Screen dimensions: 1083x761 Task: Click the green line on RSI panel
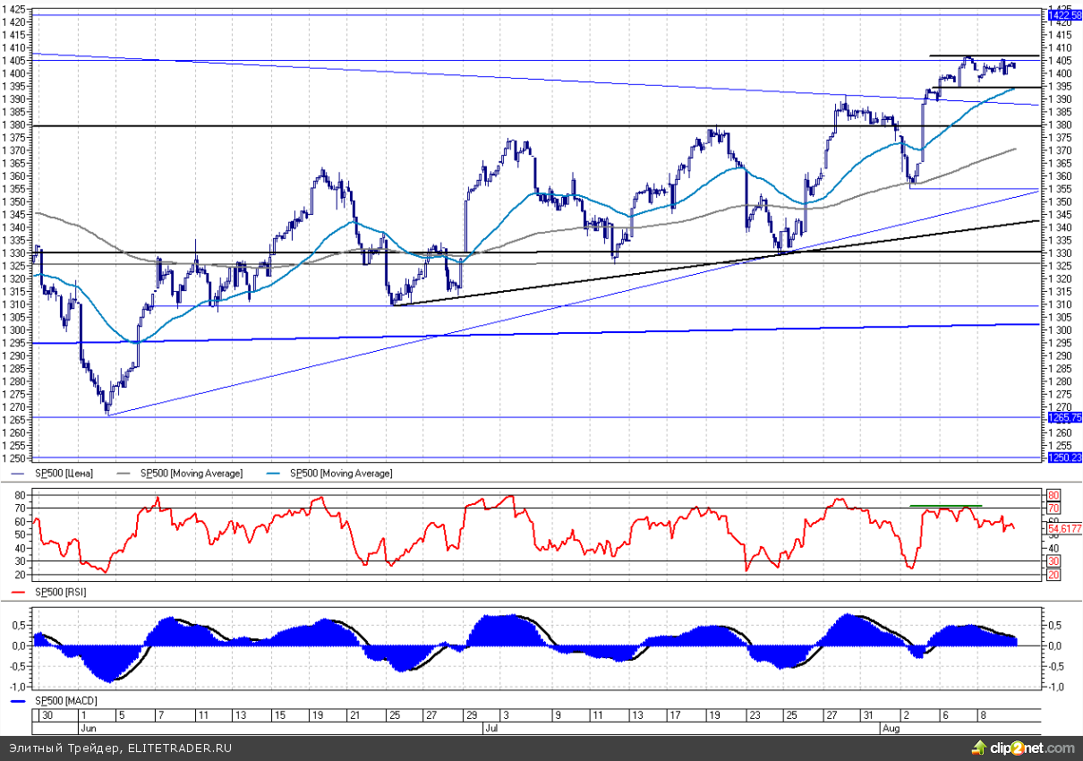click(945, 506)
